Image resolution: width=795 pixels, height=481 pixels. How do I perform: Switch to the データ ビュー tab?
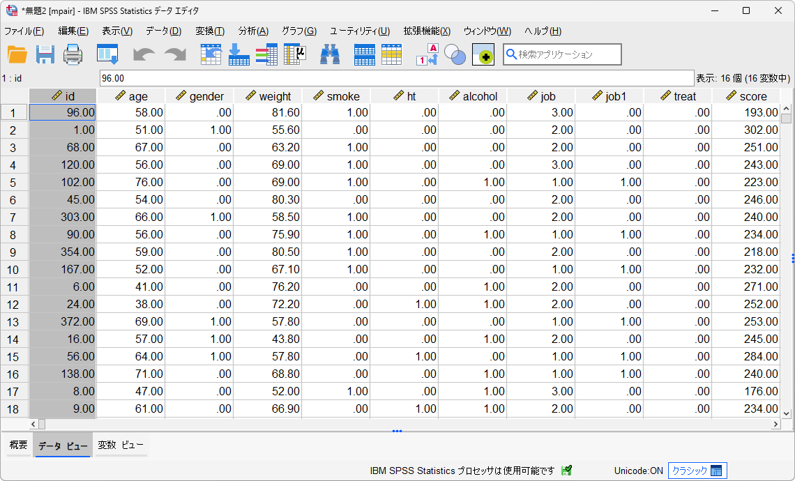point(63,445)
